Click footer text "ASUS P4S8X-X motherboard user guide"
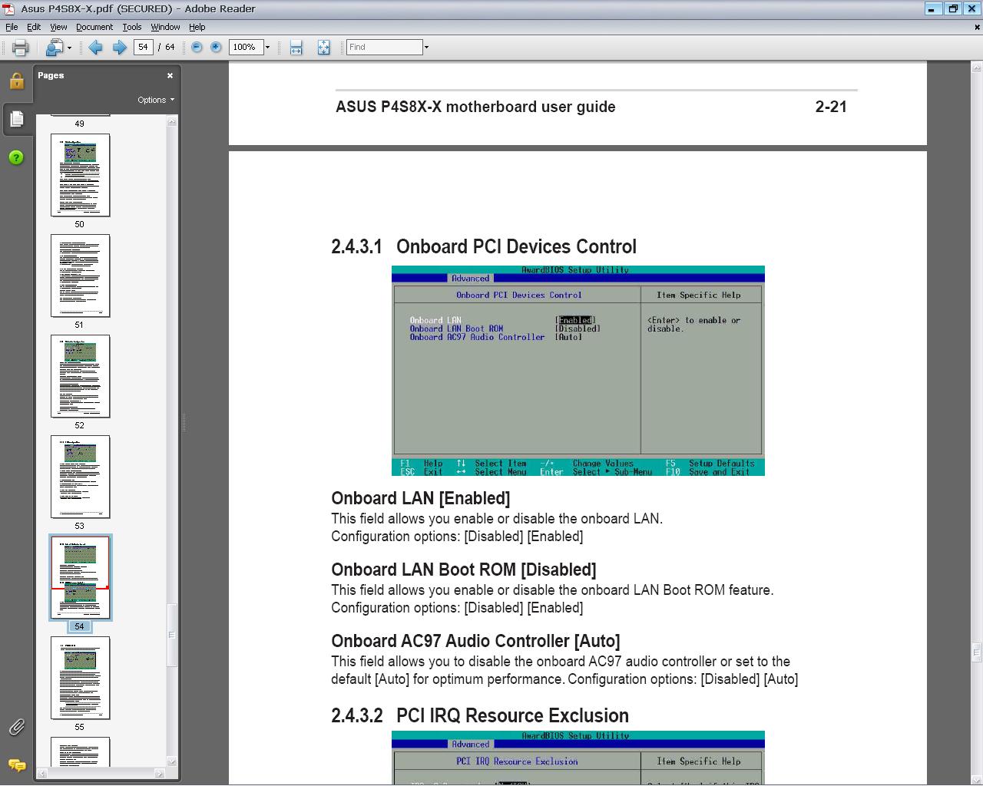983x786 pixels. point(475,107)
